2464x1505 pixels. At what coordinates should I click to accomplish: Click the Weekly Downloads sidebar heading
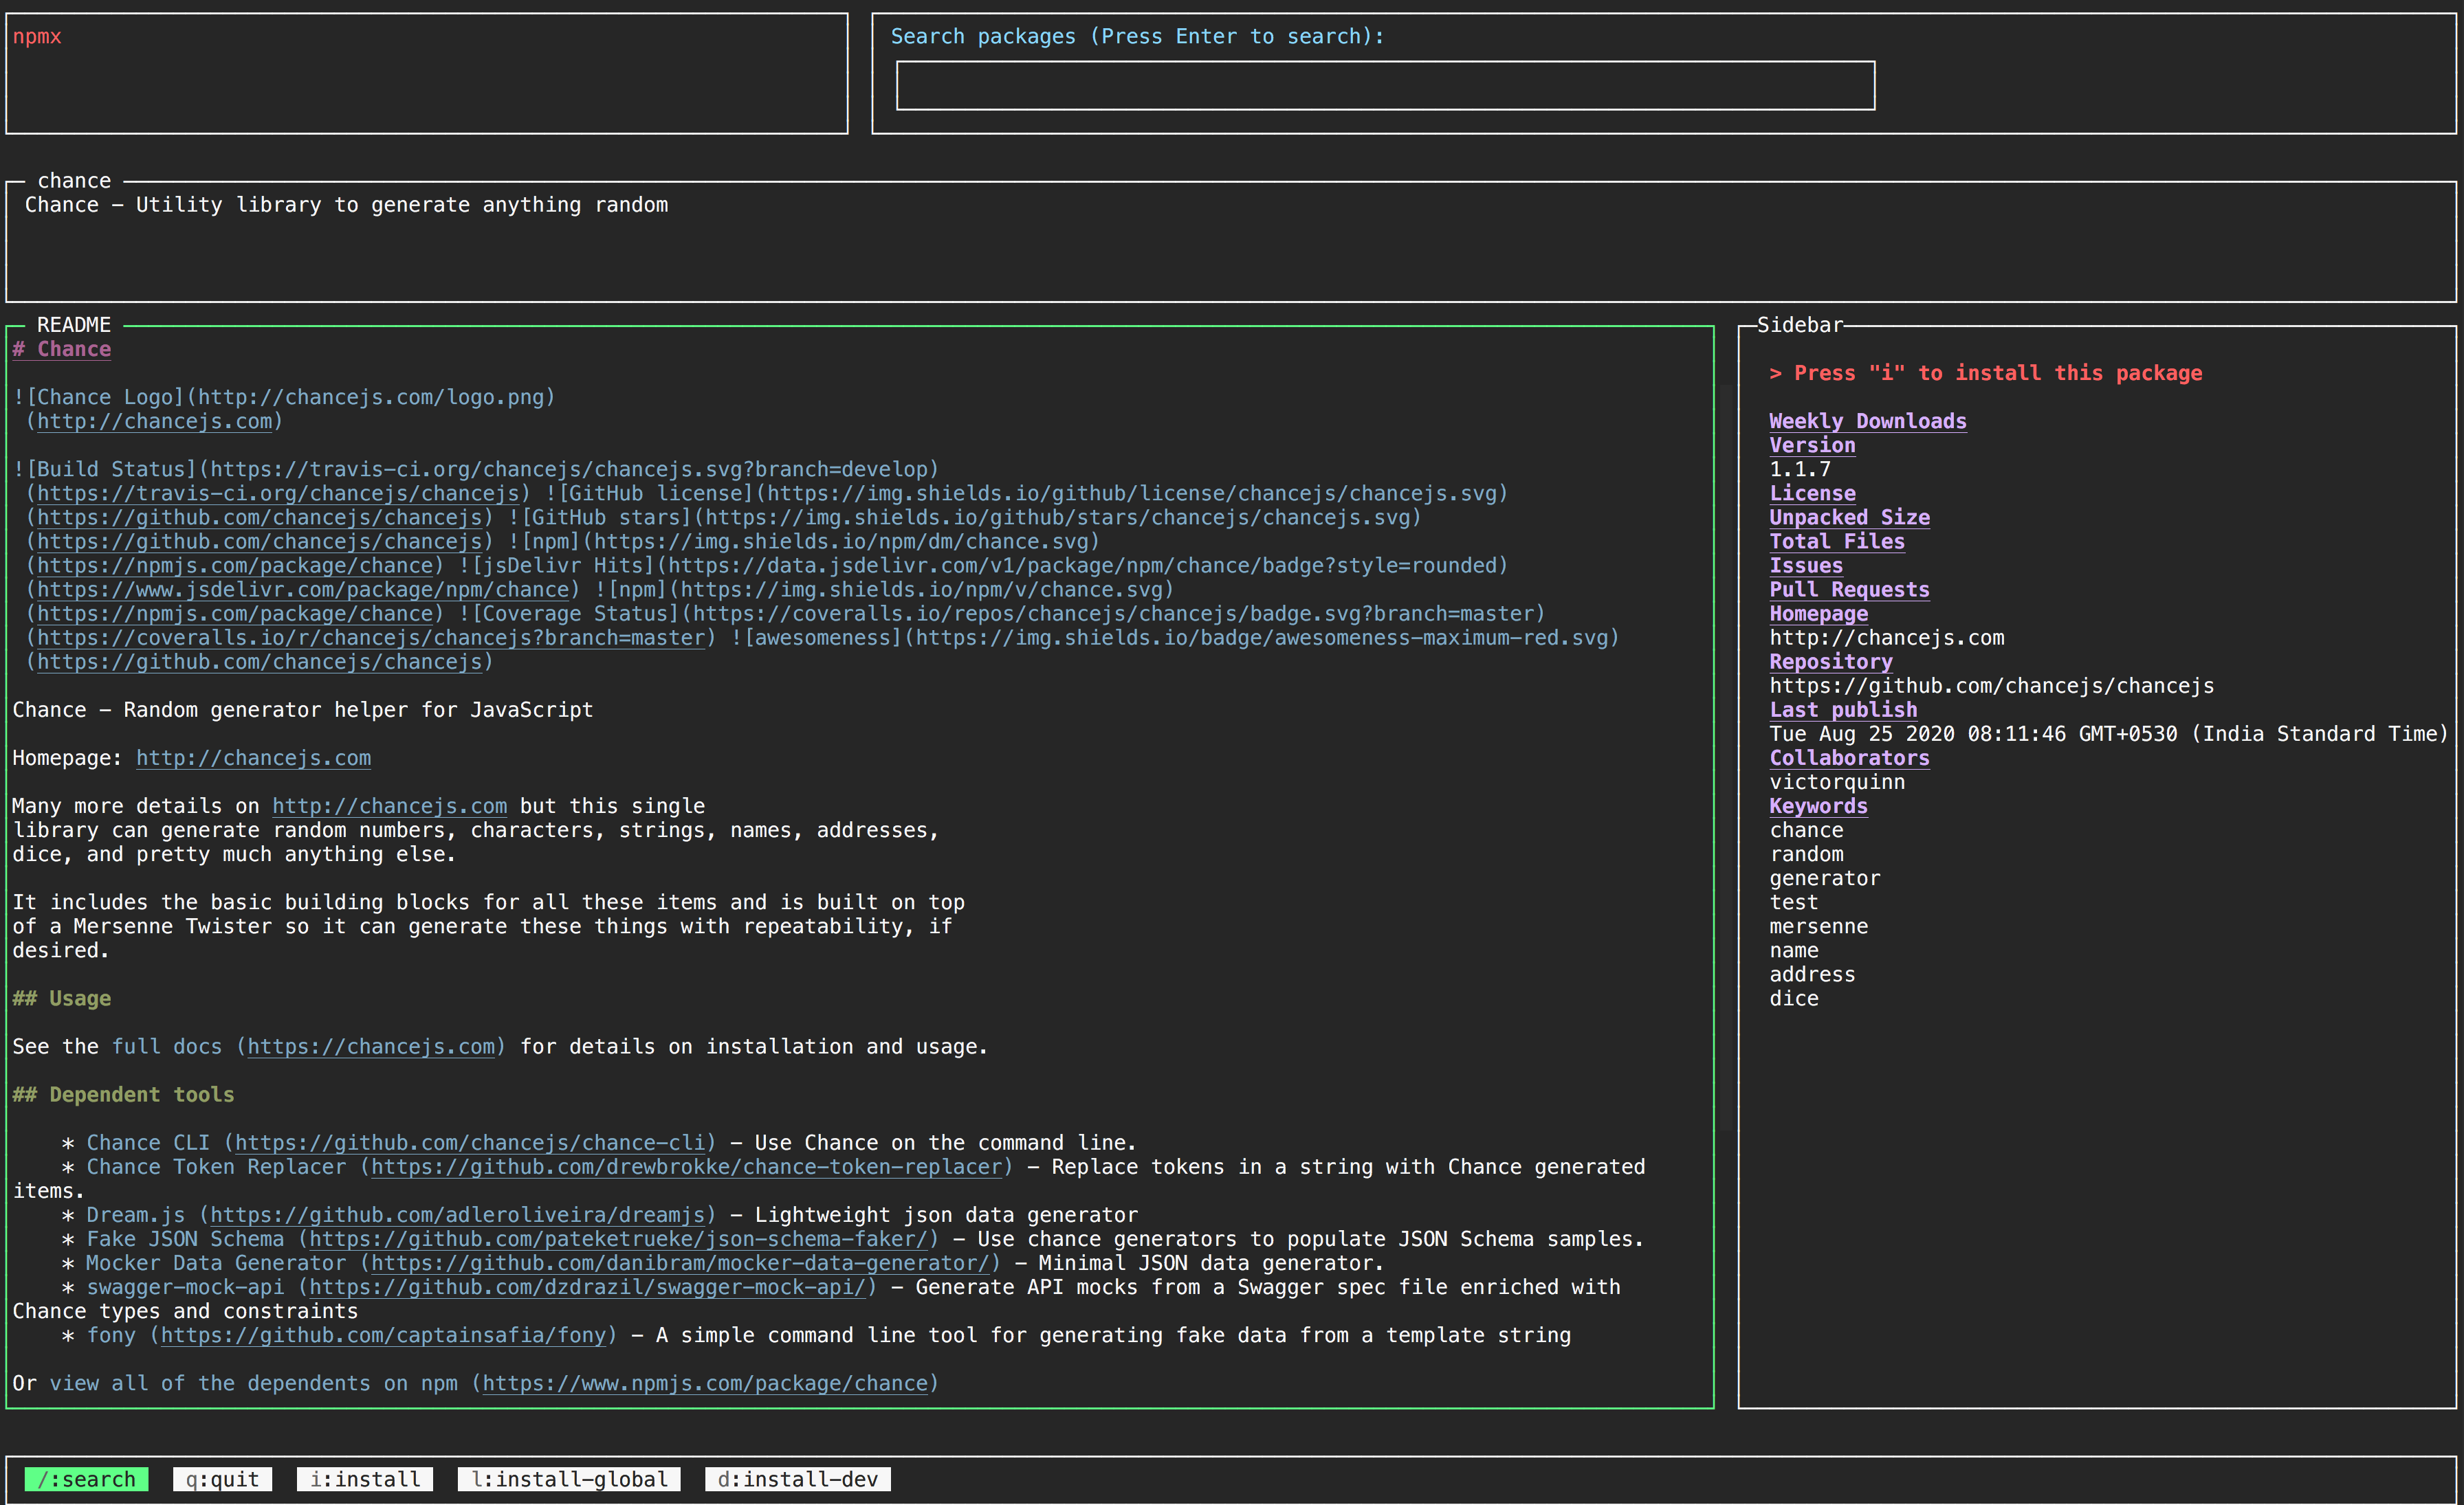coord(1867,421)
